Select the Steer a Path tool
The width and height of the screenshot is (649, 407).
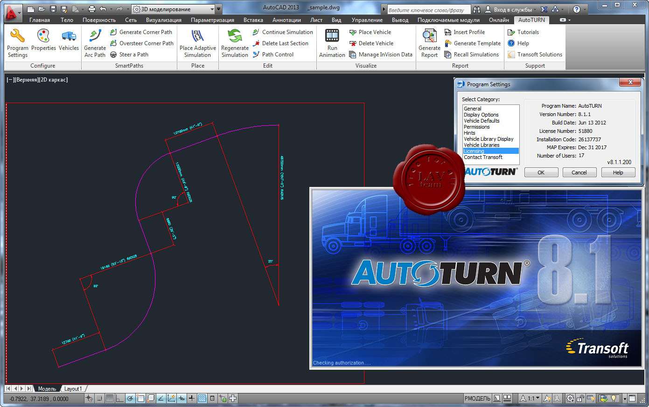coord(129,55)
